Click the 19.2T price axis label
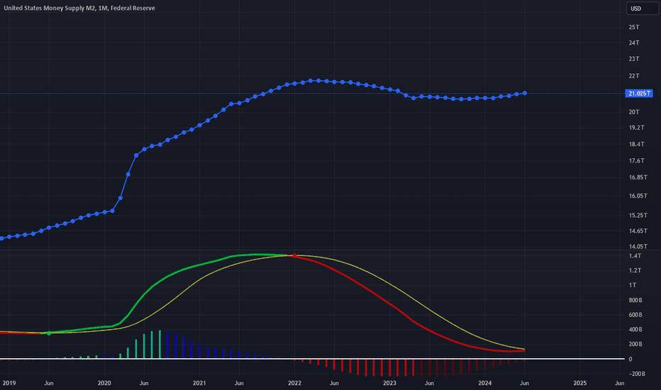The image size is (661, 390). point(637,128)
